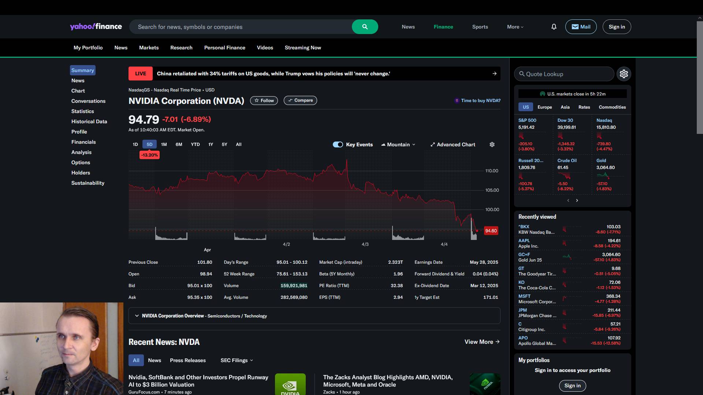The width and height of the screenshot is (703, 395).
Task: Click the Mail envelope button
Action: [x=581, y=27]
